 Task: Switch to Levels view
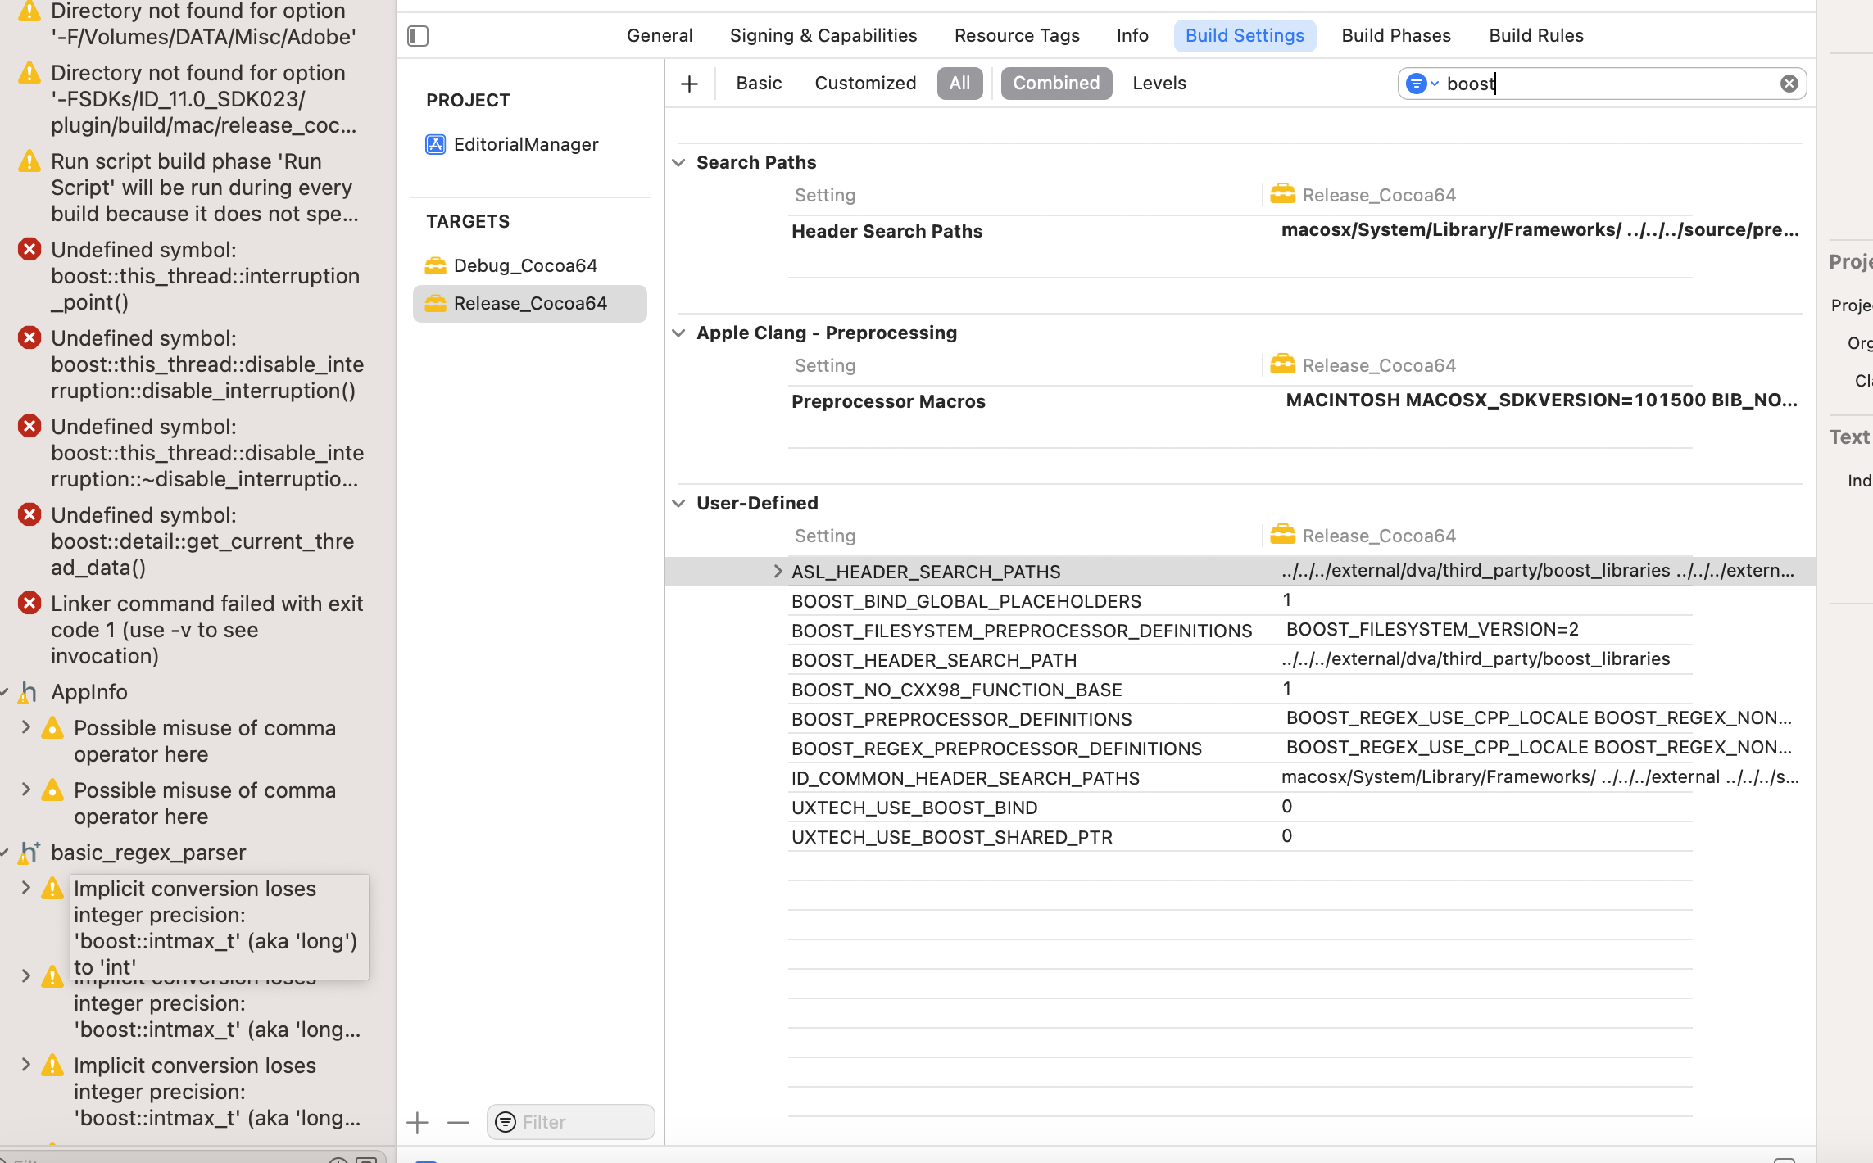pos(1159,83)
